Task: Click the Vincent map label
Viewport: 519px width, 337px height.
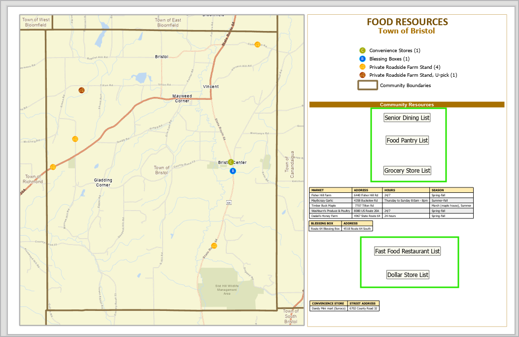Action: pos(211,87)
